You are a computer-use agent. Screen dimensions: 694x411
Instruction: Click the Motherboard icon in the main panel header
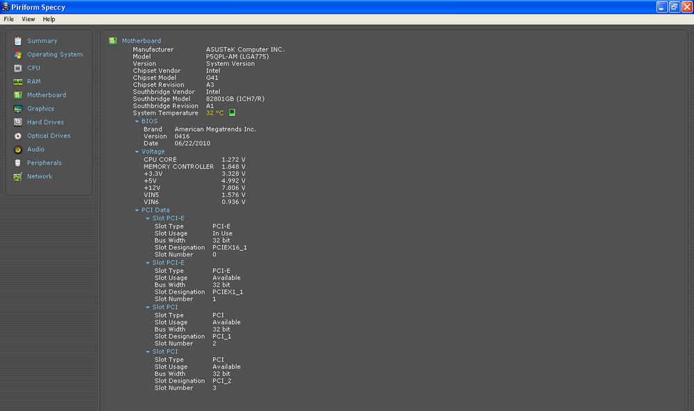113,41
